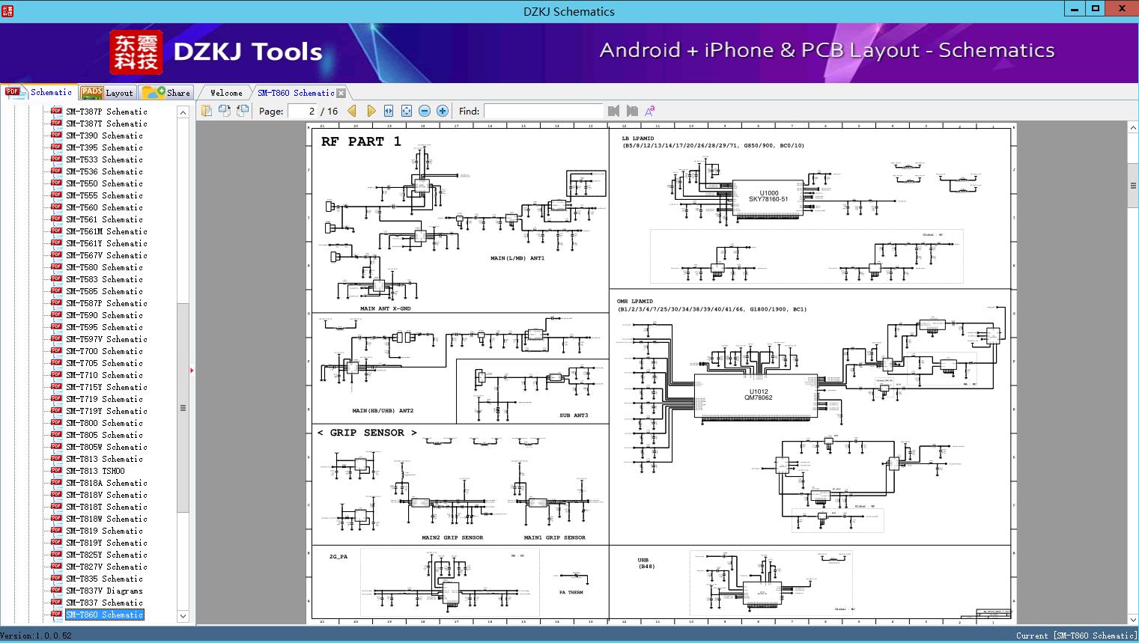Click the PDF icon beside SM-T533 Schematic
This screenshot has width=1139, height=643.
coord(56,159)
